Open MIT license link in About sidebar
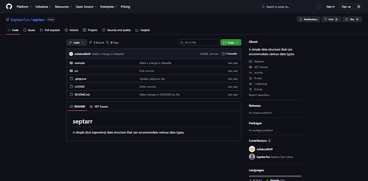The height and width of the screenshot is (181, 368). pos(258,67)
